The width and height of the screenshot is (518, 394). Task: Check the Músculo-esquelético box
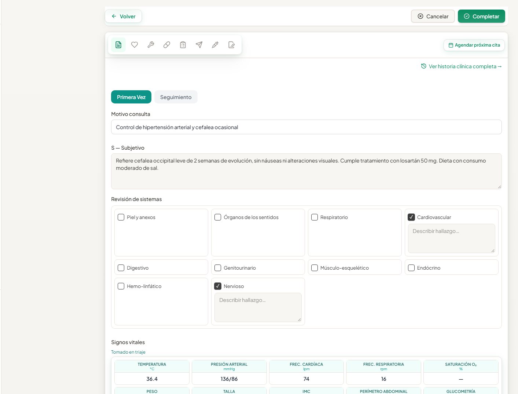click(315, 268)
